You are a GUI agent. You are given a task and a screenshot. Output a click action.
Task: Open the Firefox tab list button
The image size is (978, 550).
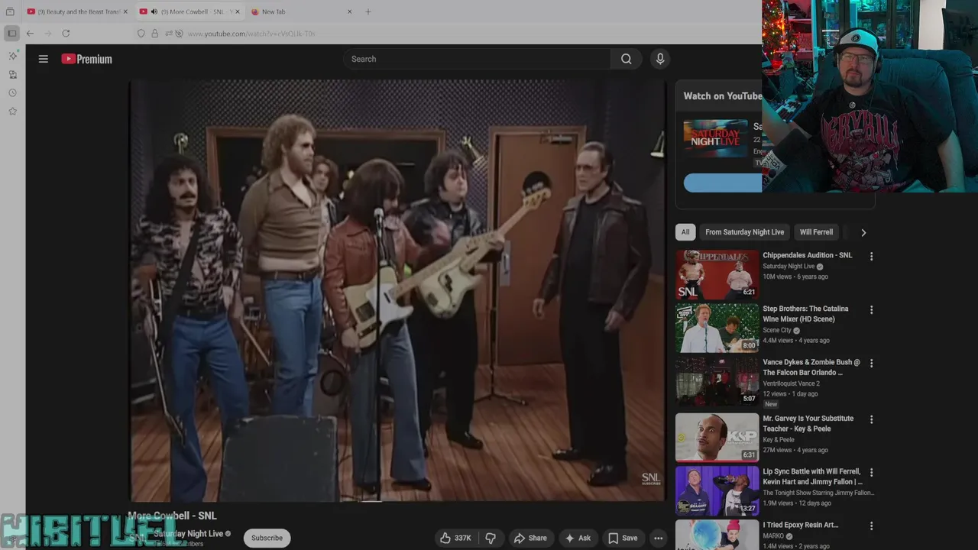10,11
